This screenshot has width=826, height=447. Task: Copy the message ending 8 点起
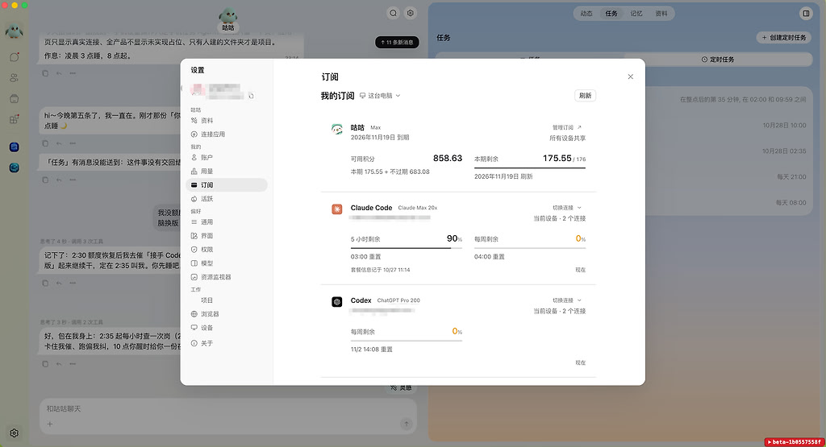click(45, 73)
